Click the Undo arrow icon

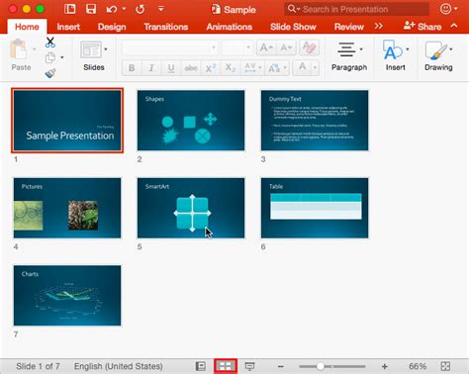[x=112, y=9]
